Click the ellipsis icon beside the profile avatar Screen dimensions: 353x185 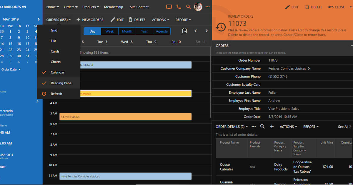(208, 7)
